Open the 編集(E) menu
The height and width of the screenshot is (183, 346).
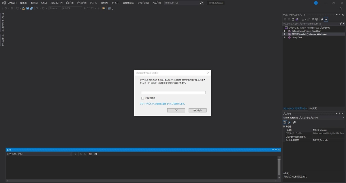click(x=23, y=3)
